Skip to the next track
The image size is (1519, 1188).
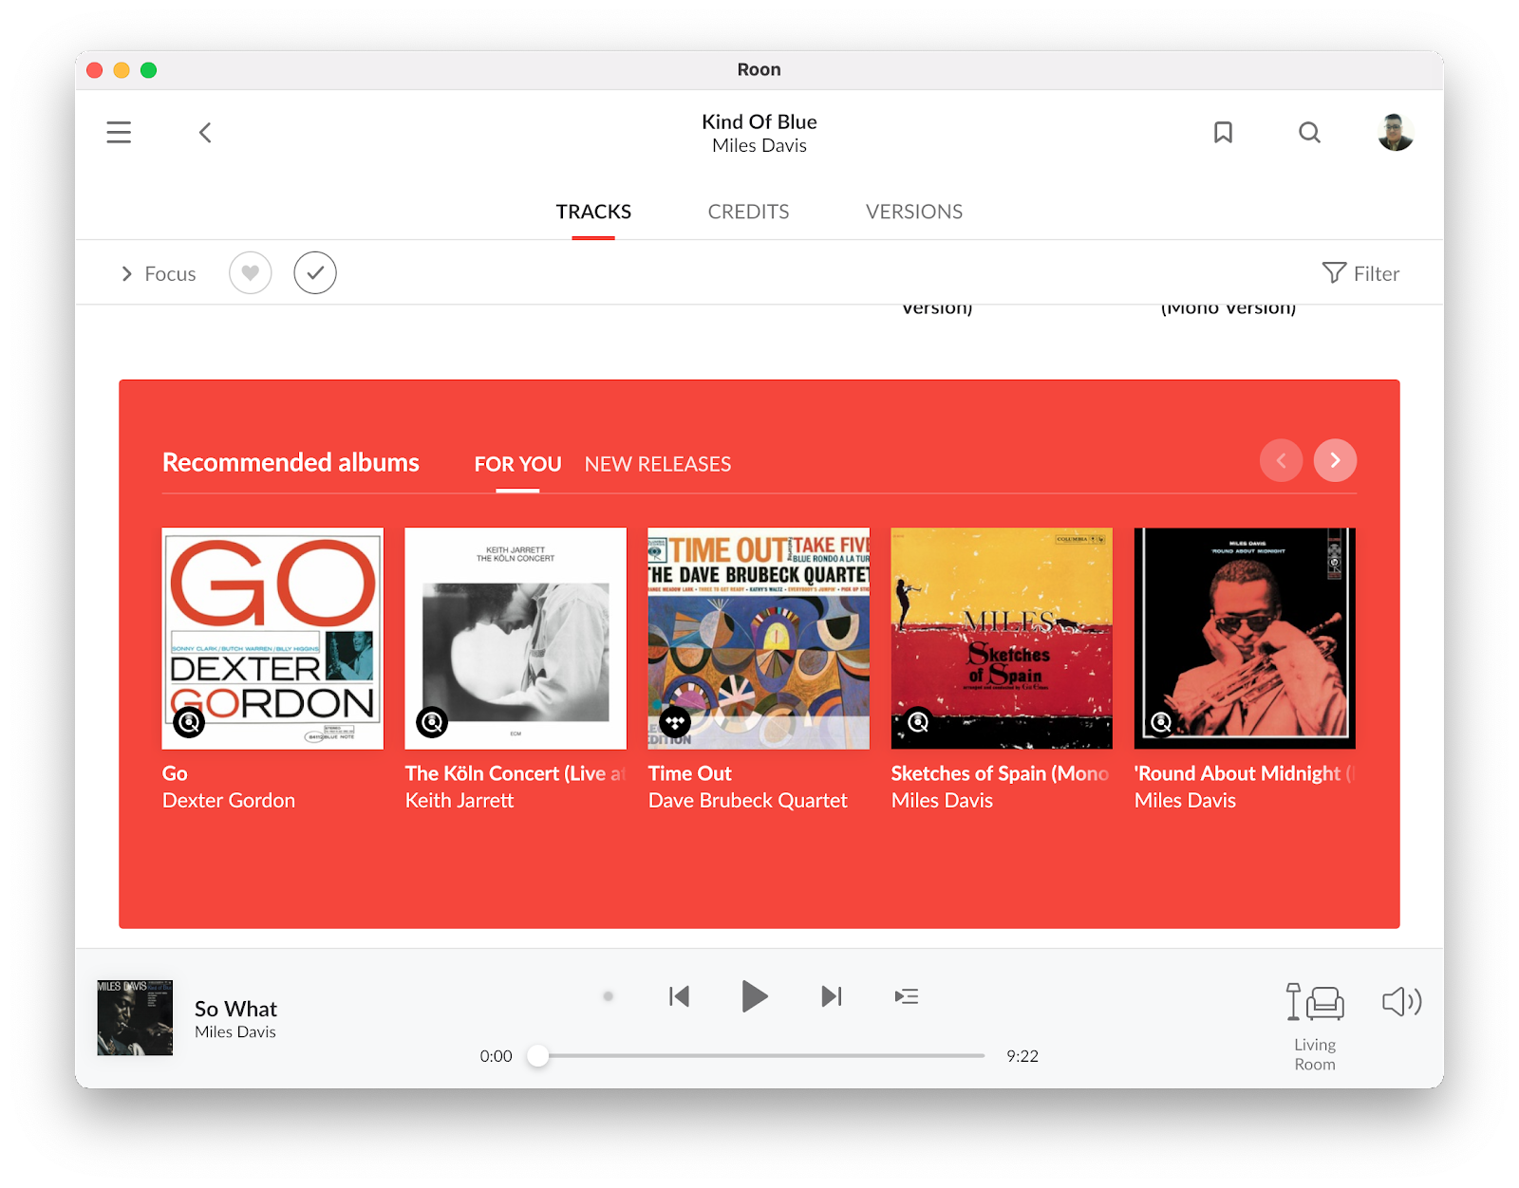[x=832, y=996]
